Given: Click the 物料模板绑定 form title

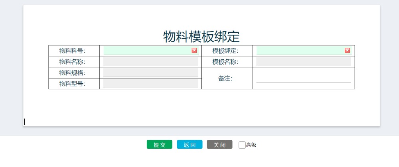Looking at the screenshot, I should point(201,36).
